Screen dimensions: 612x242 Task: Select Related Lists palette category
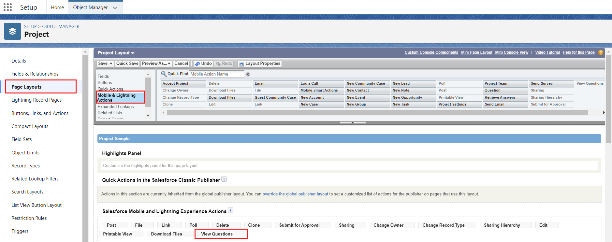tap(110, 113)
